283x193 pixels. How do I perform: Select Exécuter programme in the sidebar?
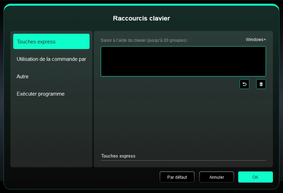41,94
